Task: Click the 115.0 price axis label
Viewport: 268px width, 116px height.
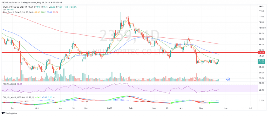Action: coord(261,11)
